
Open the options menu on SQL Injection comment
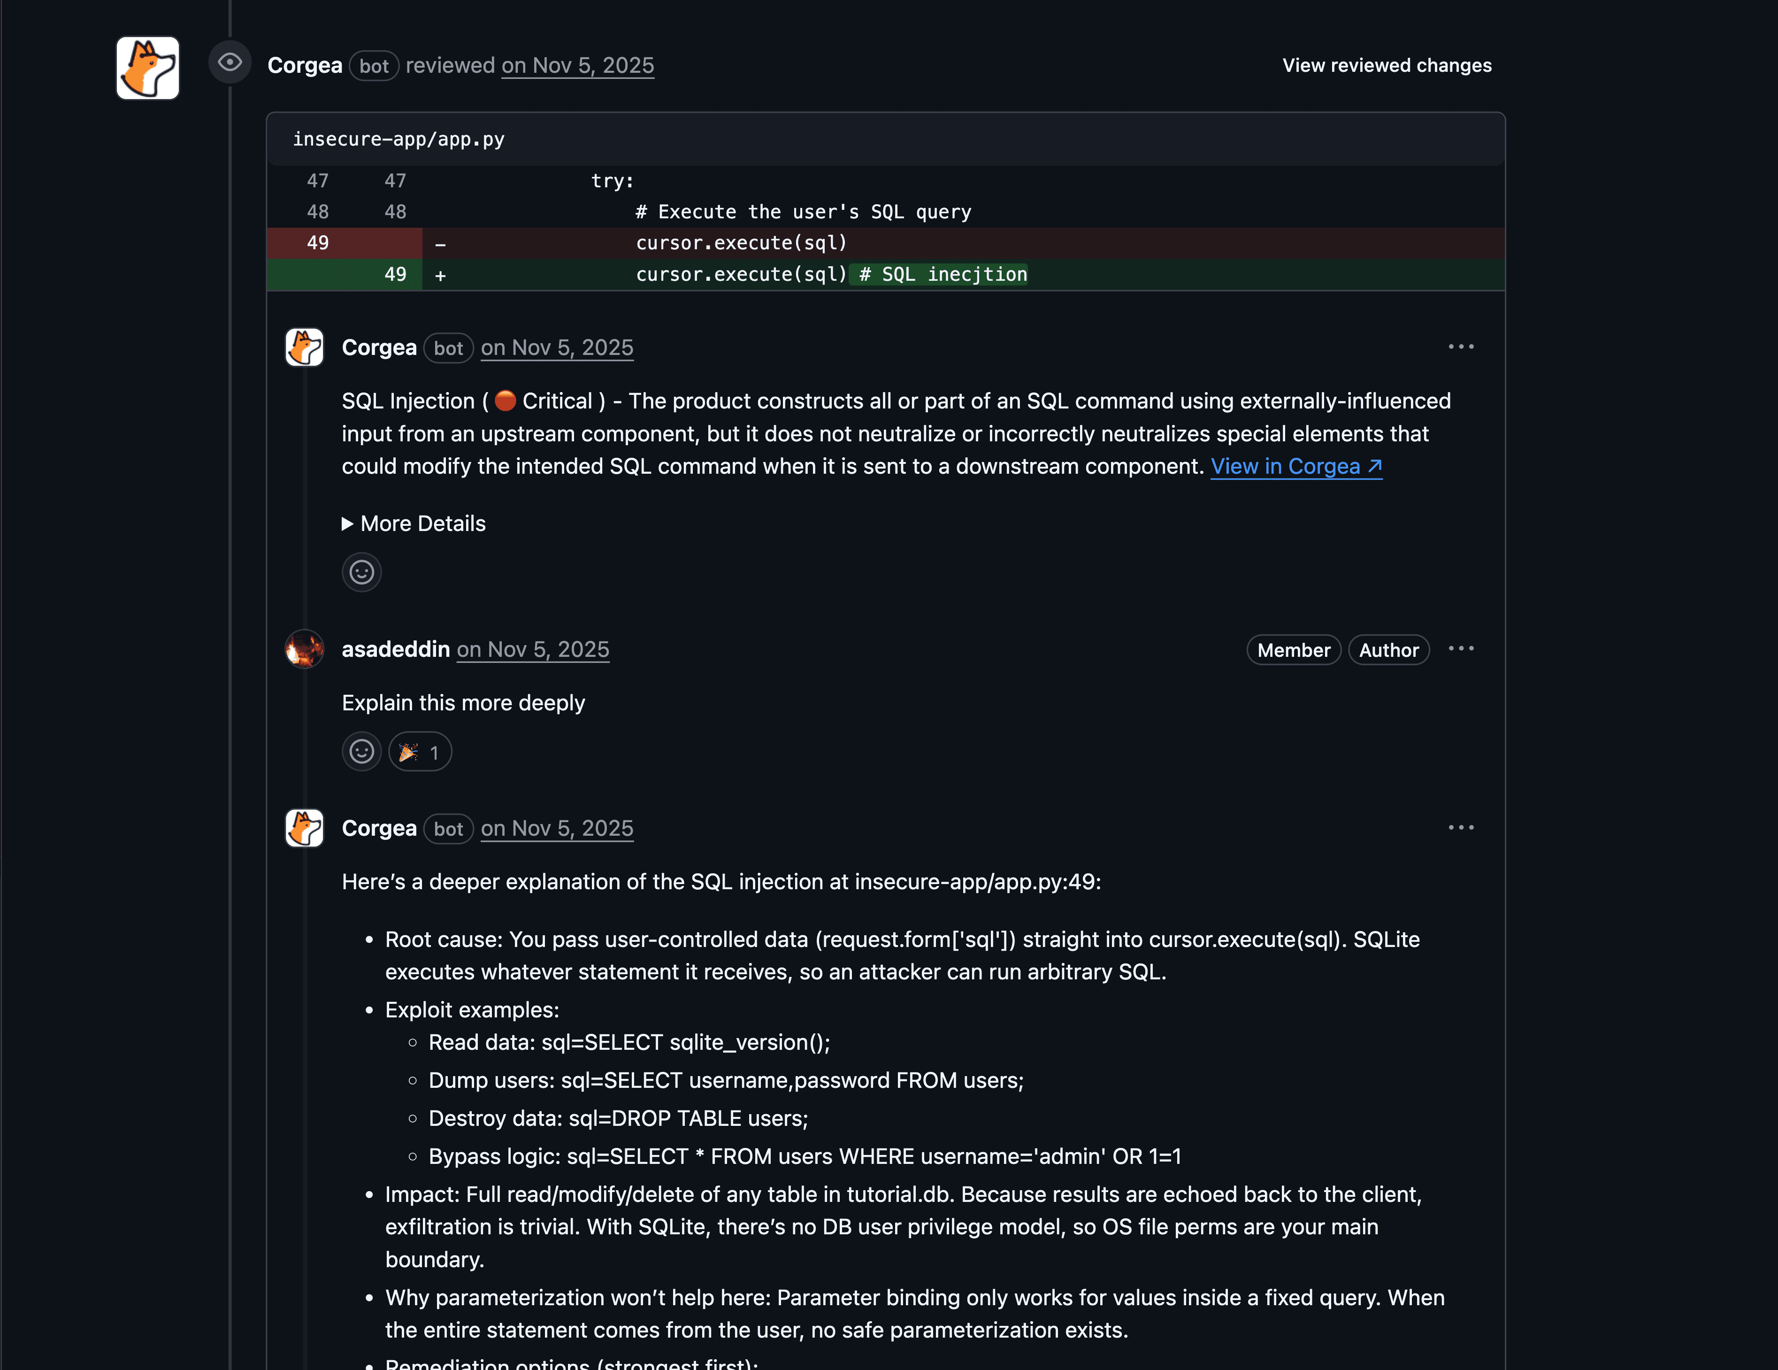[x=1461, y=346]
